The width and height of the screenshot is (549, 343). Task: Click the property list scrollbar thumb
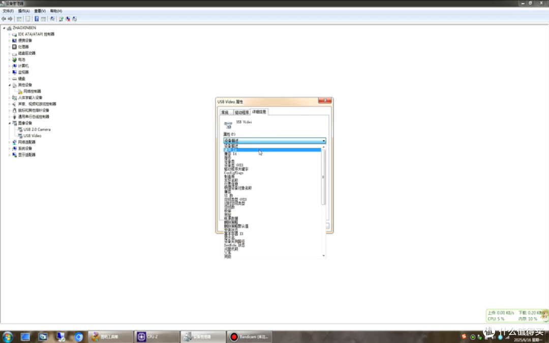323,177
